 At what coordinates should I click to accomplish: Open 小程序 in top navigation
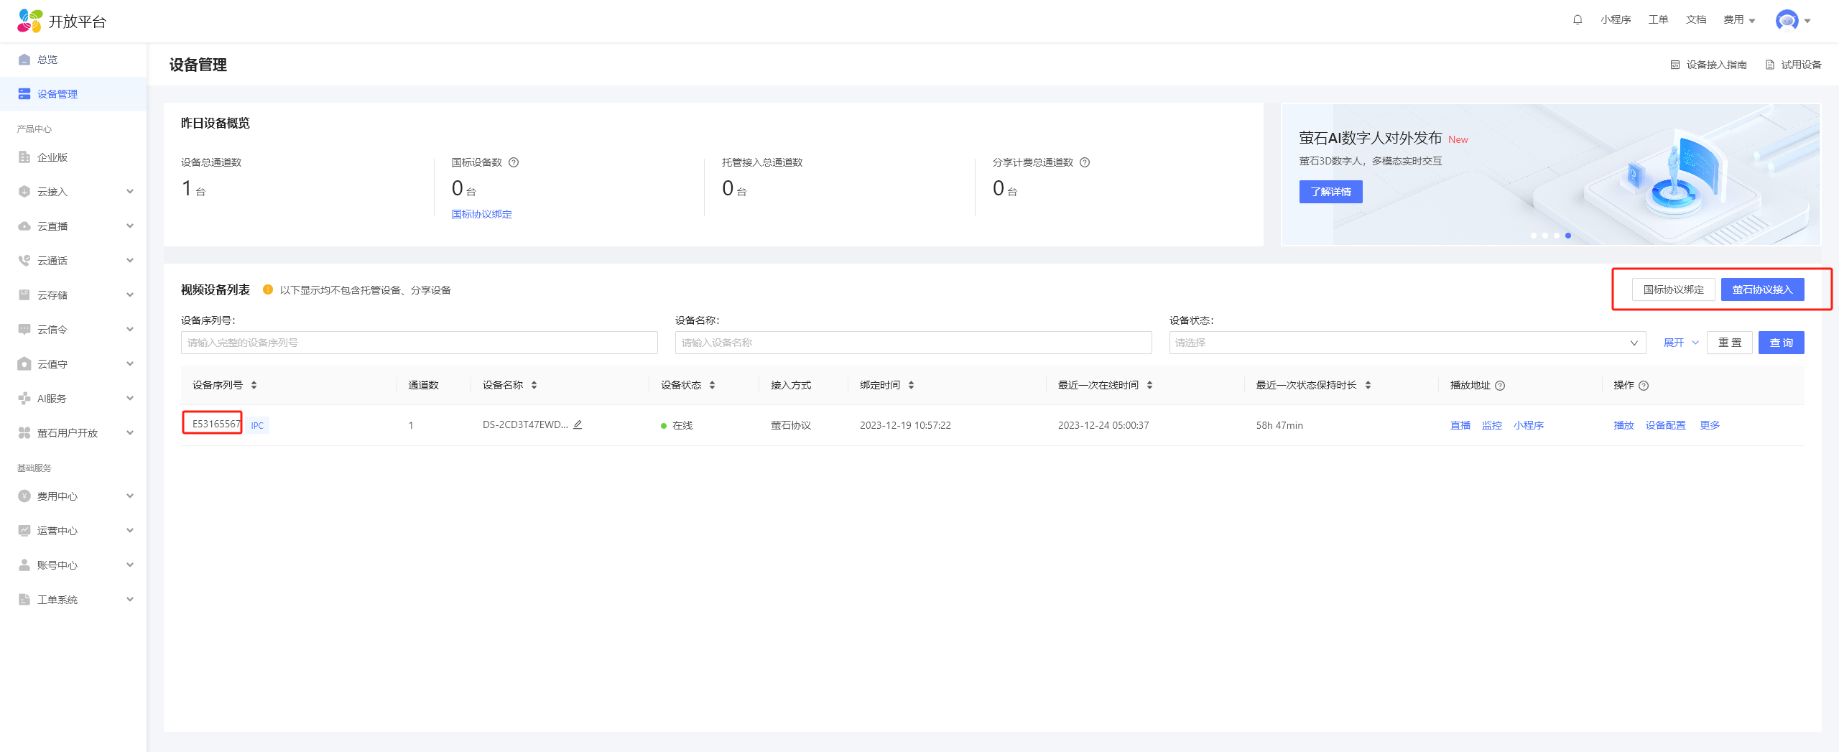tap(1616, 20)
